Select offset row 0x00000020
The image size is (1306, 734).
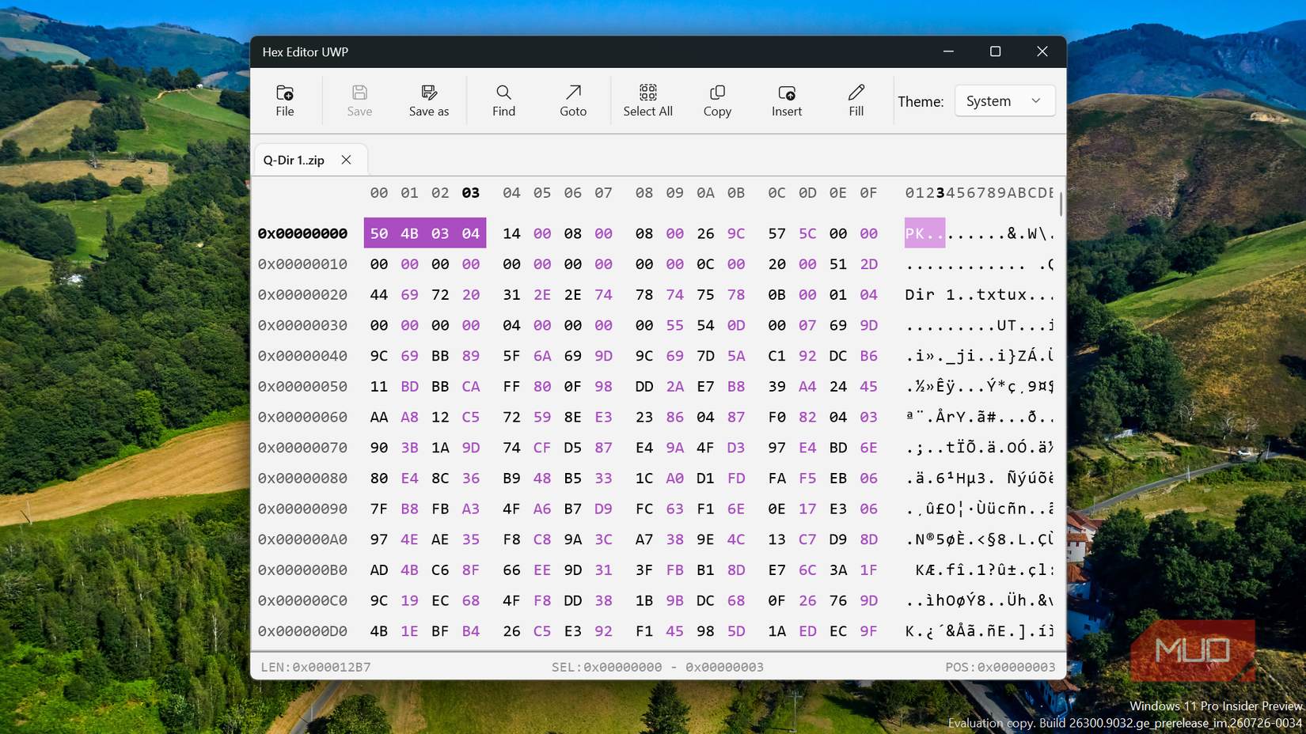point(302,295)
